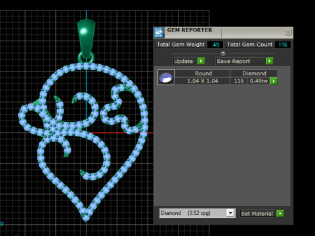This screenshot has height=236, width=315.
Task: Click the Gem Reporter title bar icon
Action: point(159,33)
